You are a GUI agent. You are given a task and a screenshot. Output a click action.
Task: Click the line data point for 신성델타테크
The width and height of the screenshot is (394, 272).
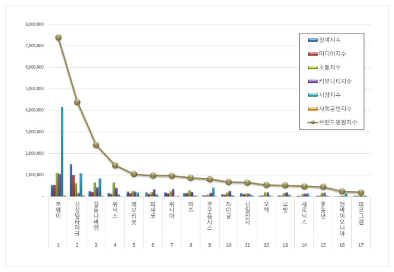click(x=77, y=102)
